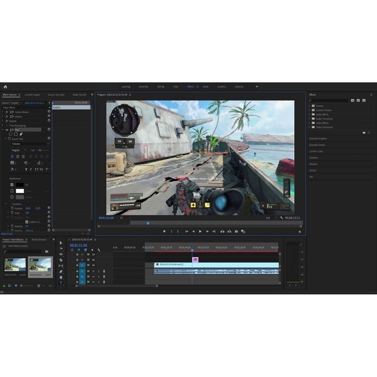This screenshot has height=377, width=377.
Task: Click the white Stroke color swatch
Action: [20, 191]
